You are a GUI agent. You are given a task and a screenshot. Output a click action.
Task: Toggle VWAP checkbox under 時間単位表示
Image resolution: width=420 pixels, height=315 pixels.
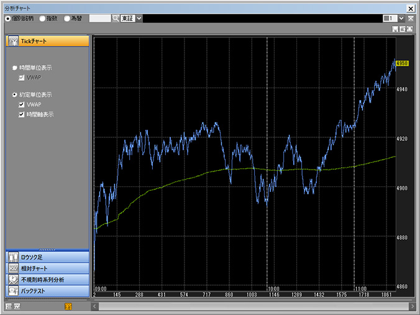point(21,78)
